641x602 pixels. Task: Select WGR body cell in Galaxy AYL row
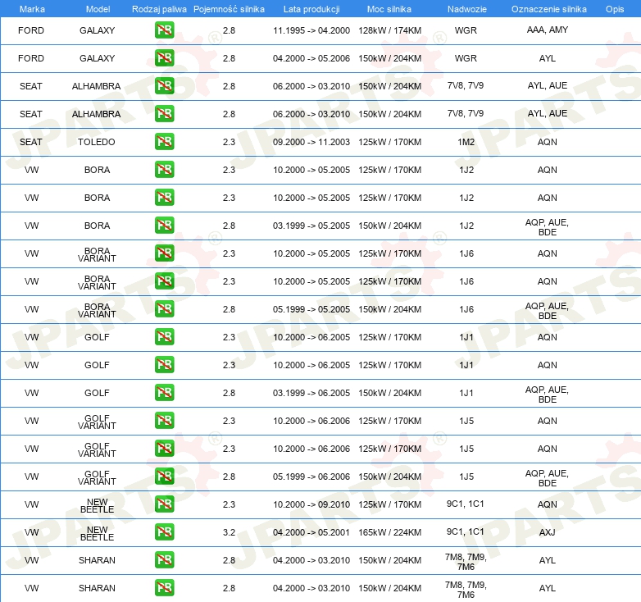pos(466,58)
